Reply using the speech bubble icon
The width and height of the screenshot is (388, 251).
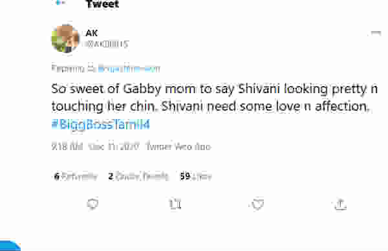[92, 204]
